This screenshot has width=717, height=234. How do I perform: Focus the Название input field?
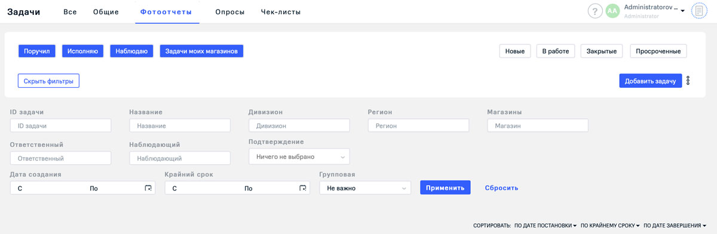coord(180,125)
